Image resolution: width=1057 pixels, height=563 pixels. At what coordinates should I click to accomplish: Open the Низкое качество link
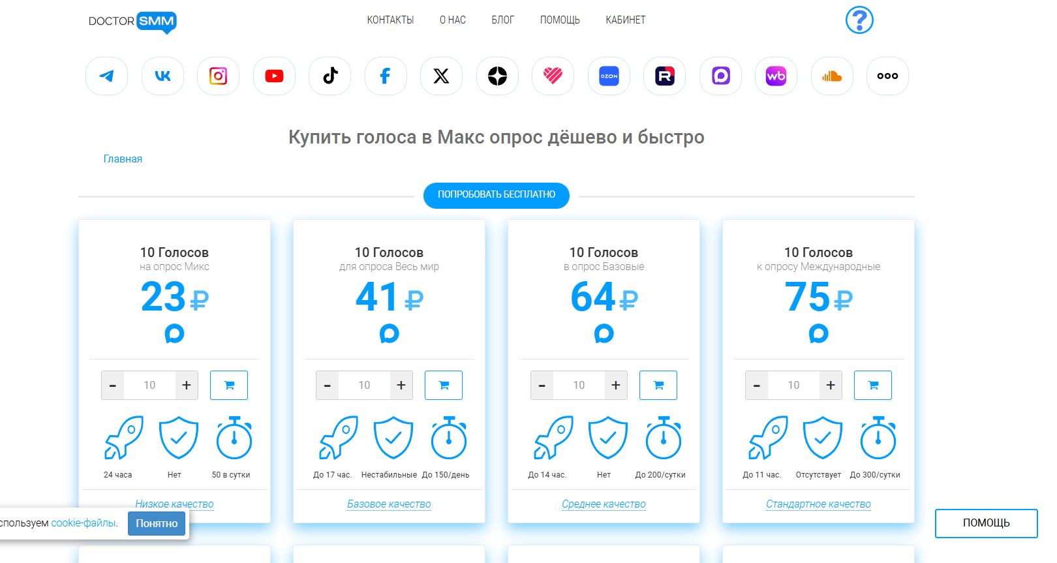(x=174, y=504)
